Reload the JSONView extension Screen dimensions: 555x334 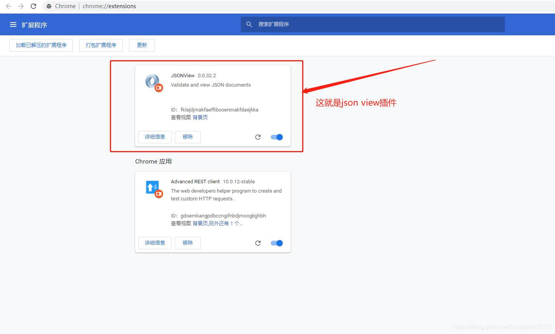[x=258, y=137]
